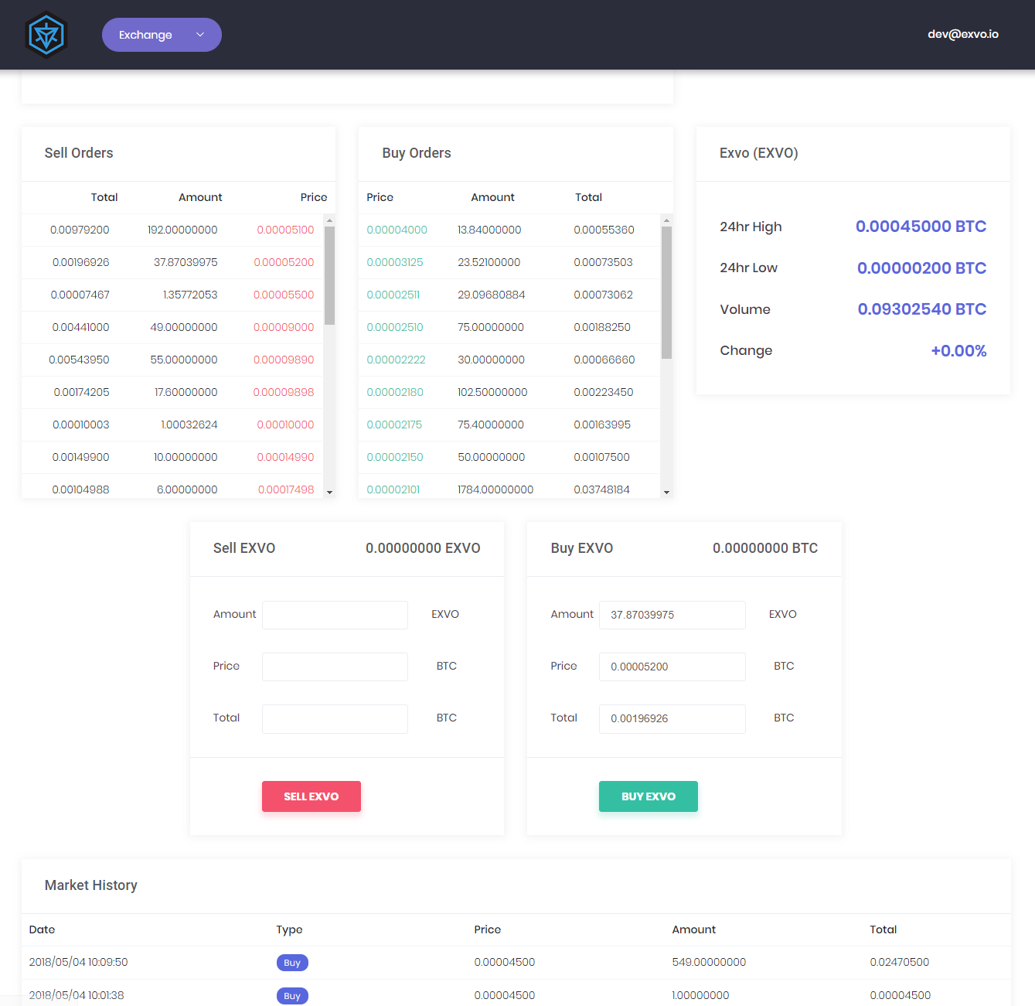Viewport: 1035px width, 1006px height.
Task: Click the Buy Orders scroll-down arrow
Action: (x=666, y=492)
